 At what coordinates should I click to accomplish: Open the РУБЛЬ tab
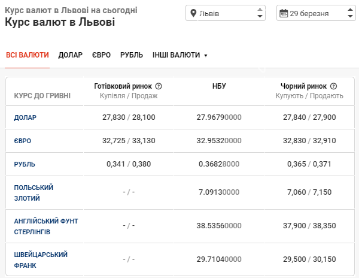[x=132, y=55]
